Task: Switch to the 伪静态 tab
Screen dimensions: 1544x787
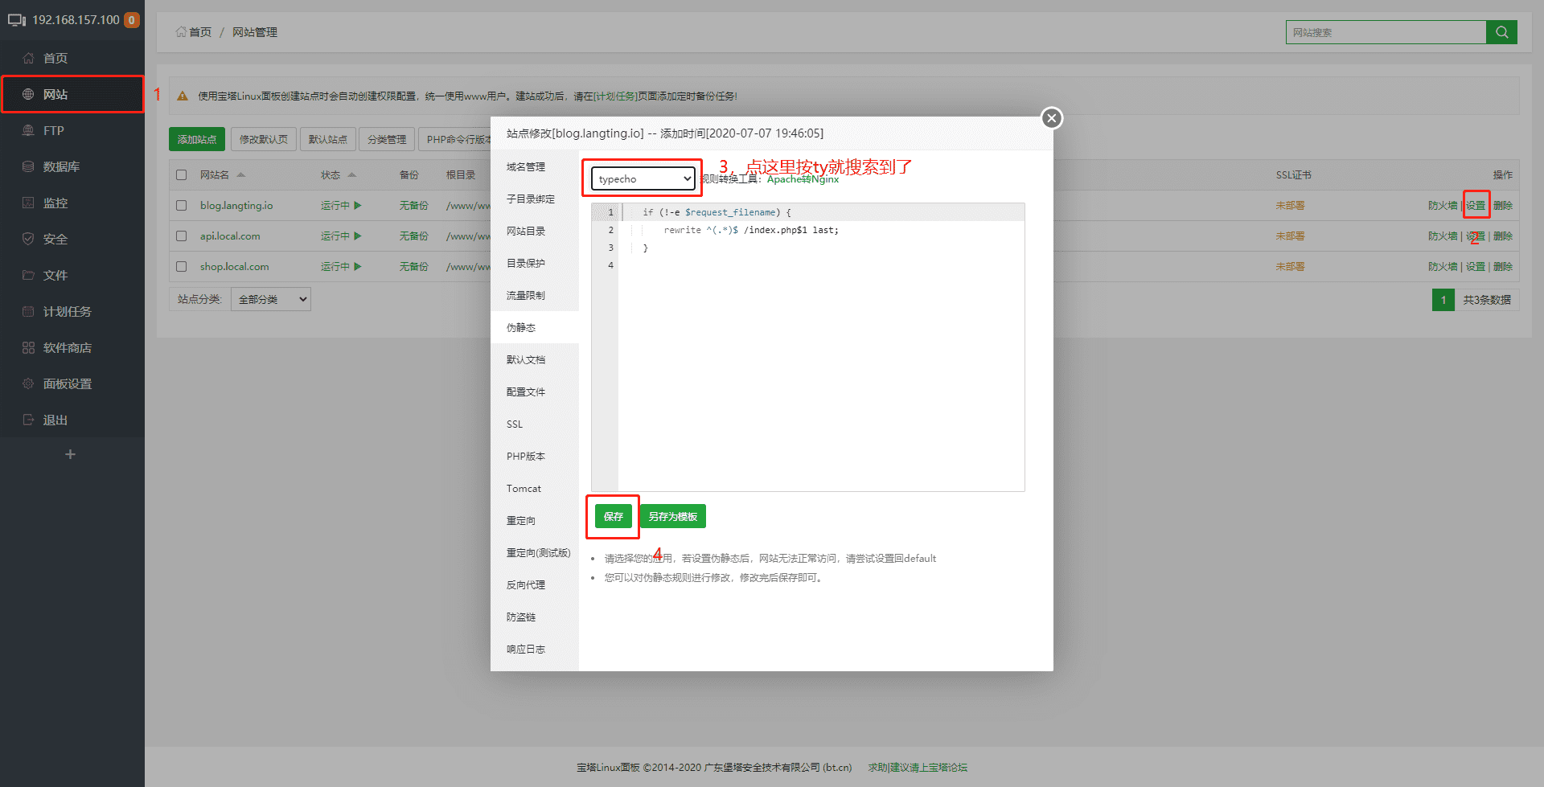Action: tap(535, 327)
